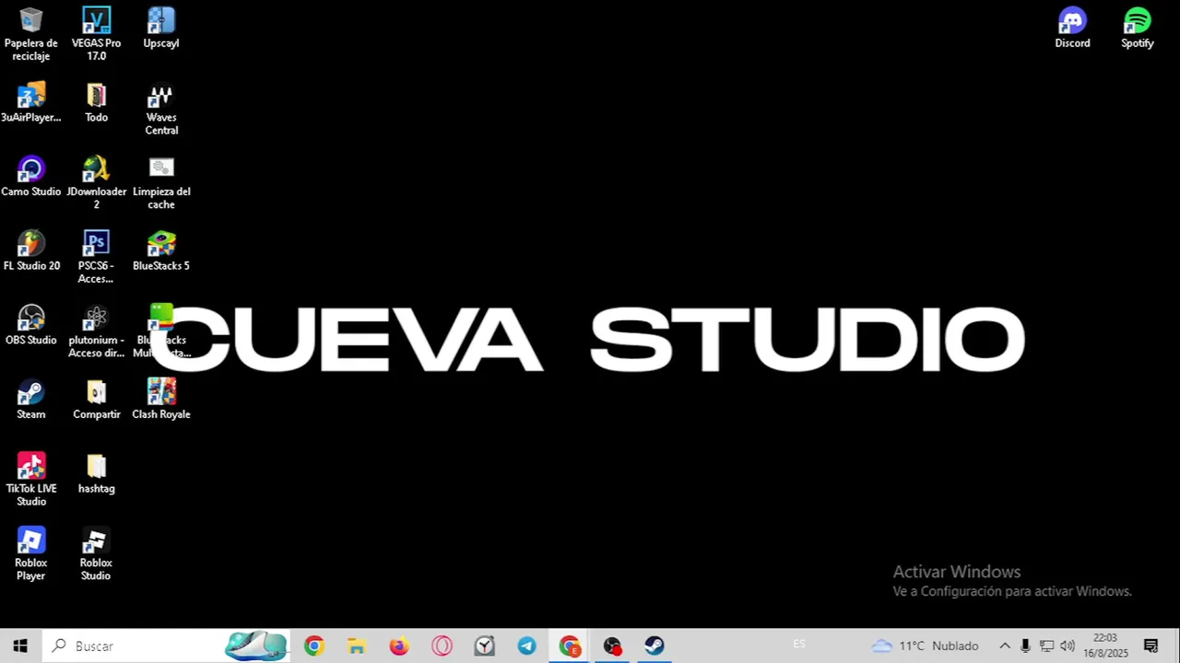Select the Camo Studio icon
The image size is (1180, 663).
tap(30, 177)
